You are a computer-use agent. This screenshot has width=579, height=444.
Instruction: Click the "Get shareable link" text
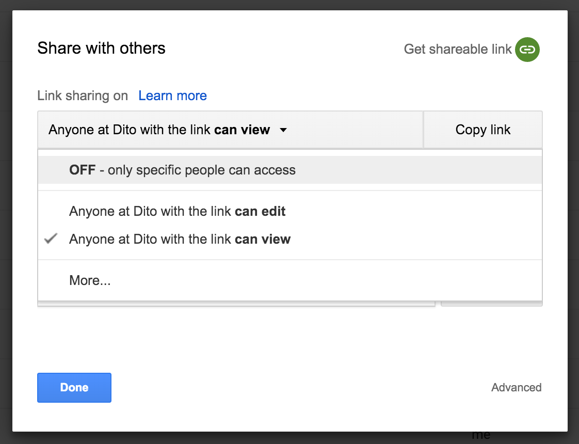point(457,50)
